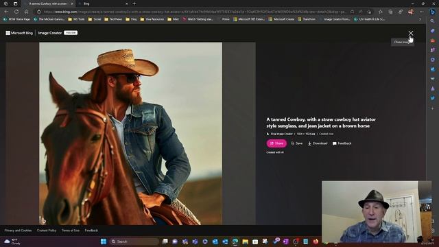Reload the page with the refresh icon
The image size is (439, 247).
16,12
